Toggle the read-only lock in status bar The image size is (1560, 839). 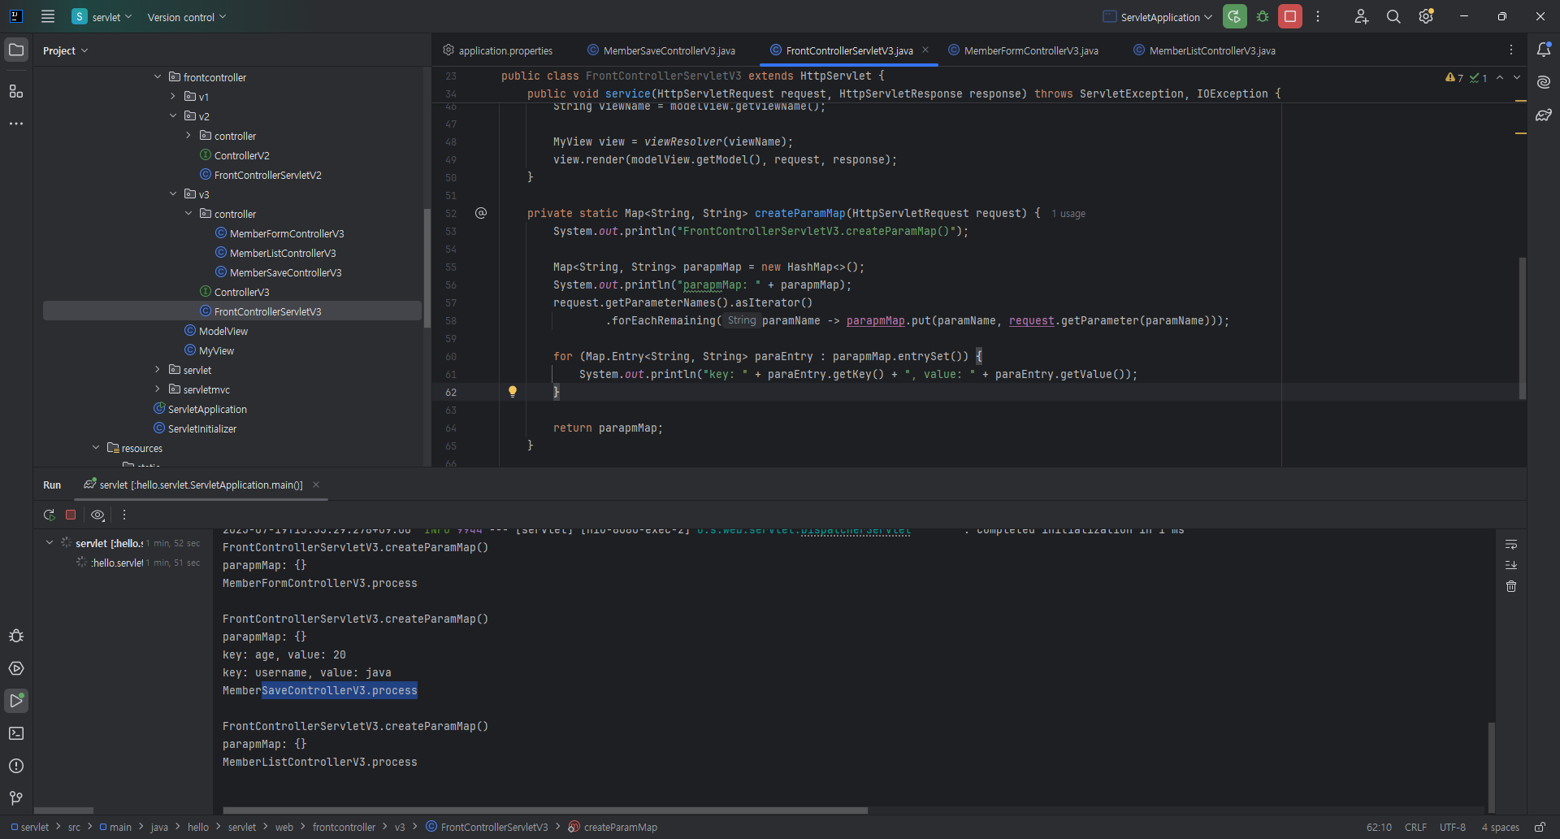pos(1540,827)
